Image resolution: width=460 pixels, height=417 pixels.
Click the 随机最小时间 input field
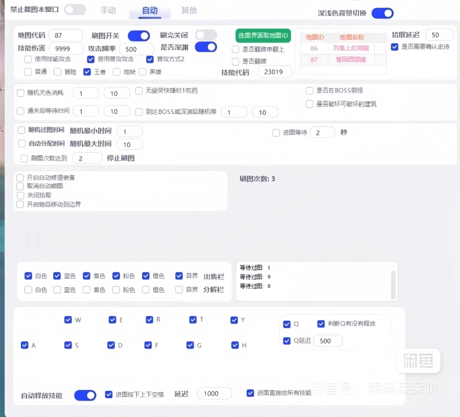(130, 132)
